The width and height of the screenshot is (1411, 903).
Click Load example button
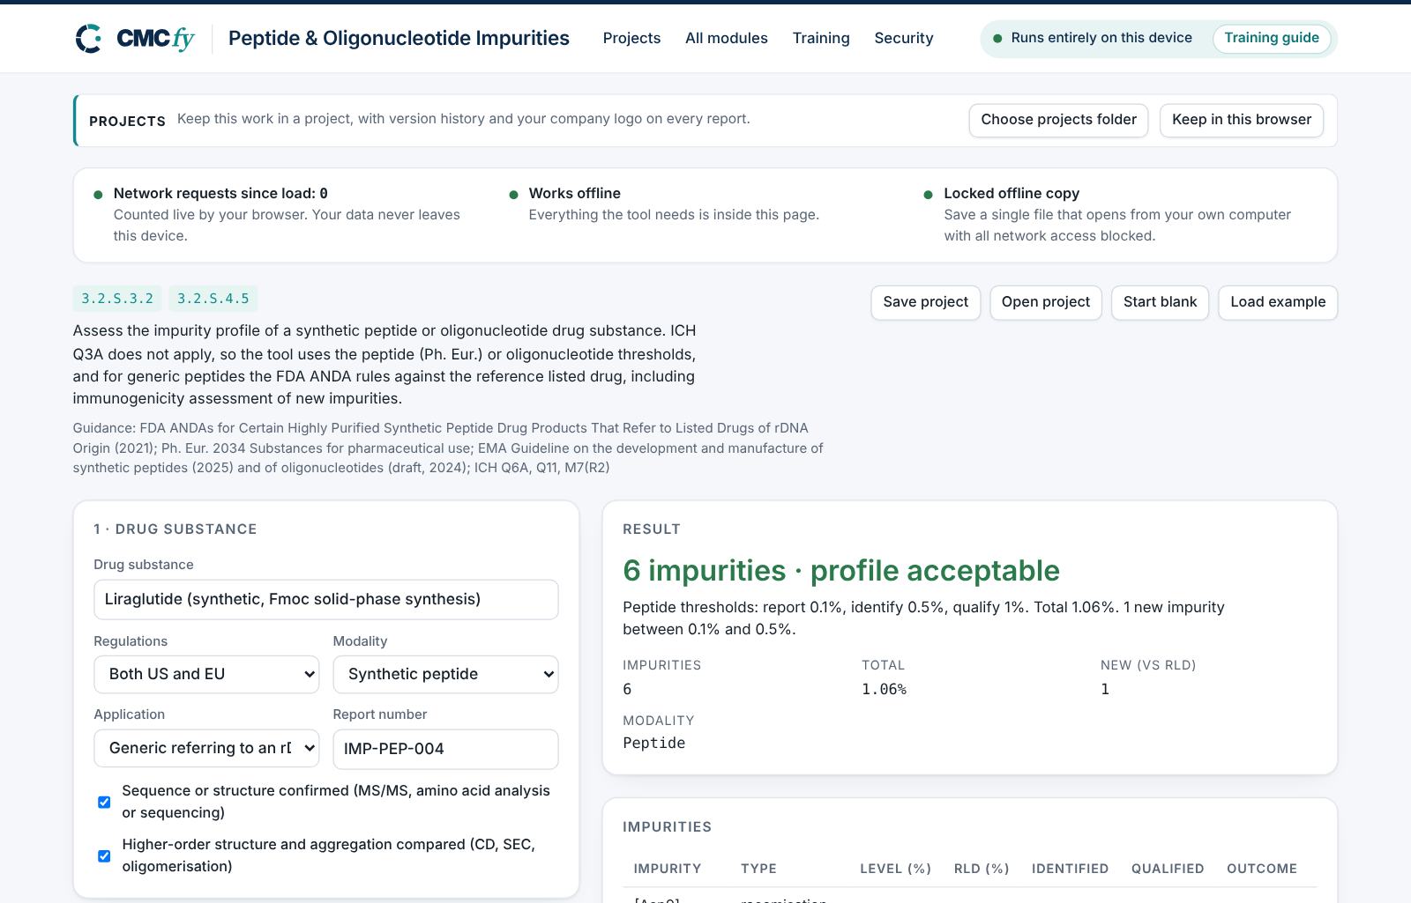(x=1278, y=302)
